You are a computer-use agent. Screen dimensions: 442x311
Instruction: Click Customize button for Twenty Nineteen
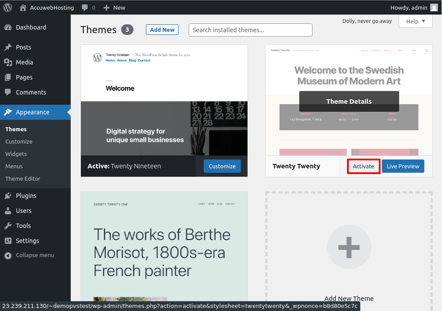[222, 166]
